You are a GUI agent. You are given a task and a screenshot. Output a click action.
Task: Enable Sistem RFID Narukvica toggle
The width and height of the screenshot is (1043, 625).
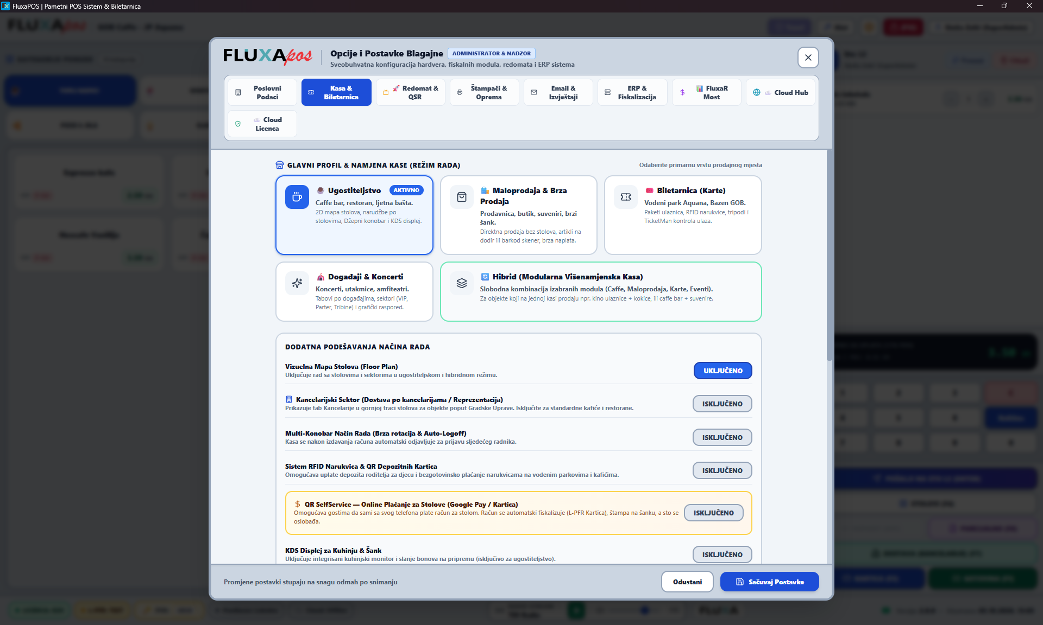click(722, 470)
